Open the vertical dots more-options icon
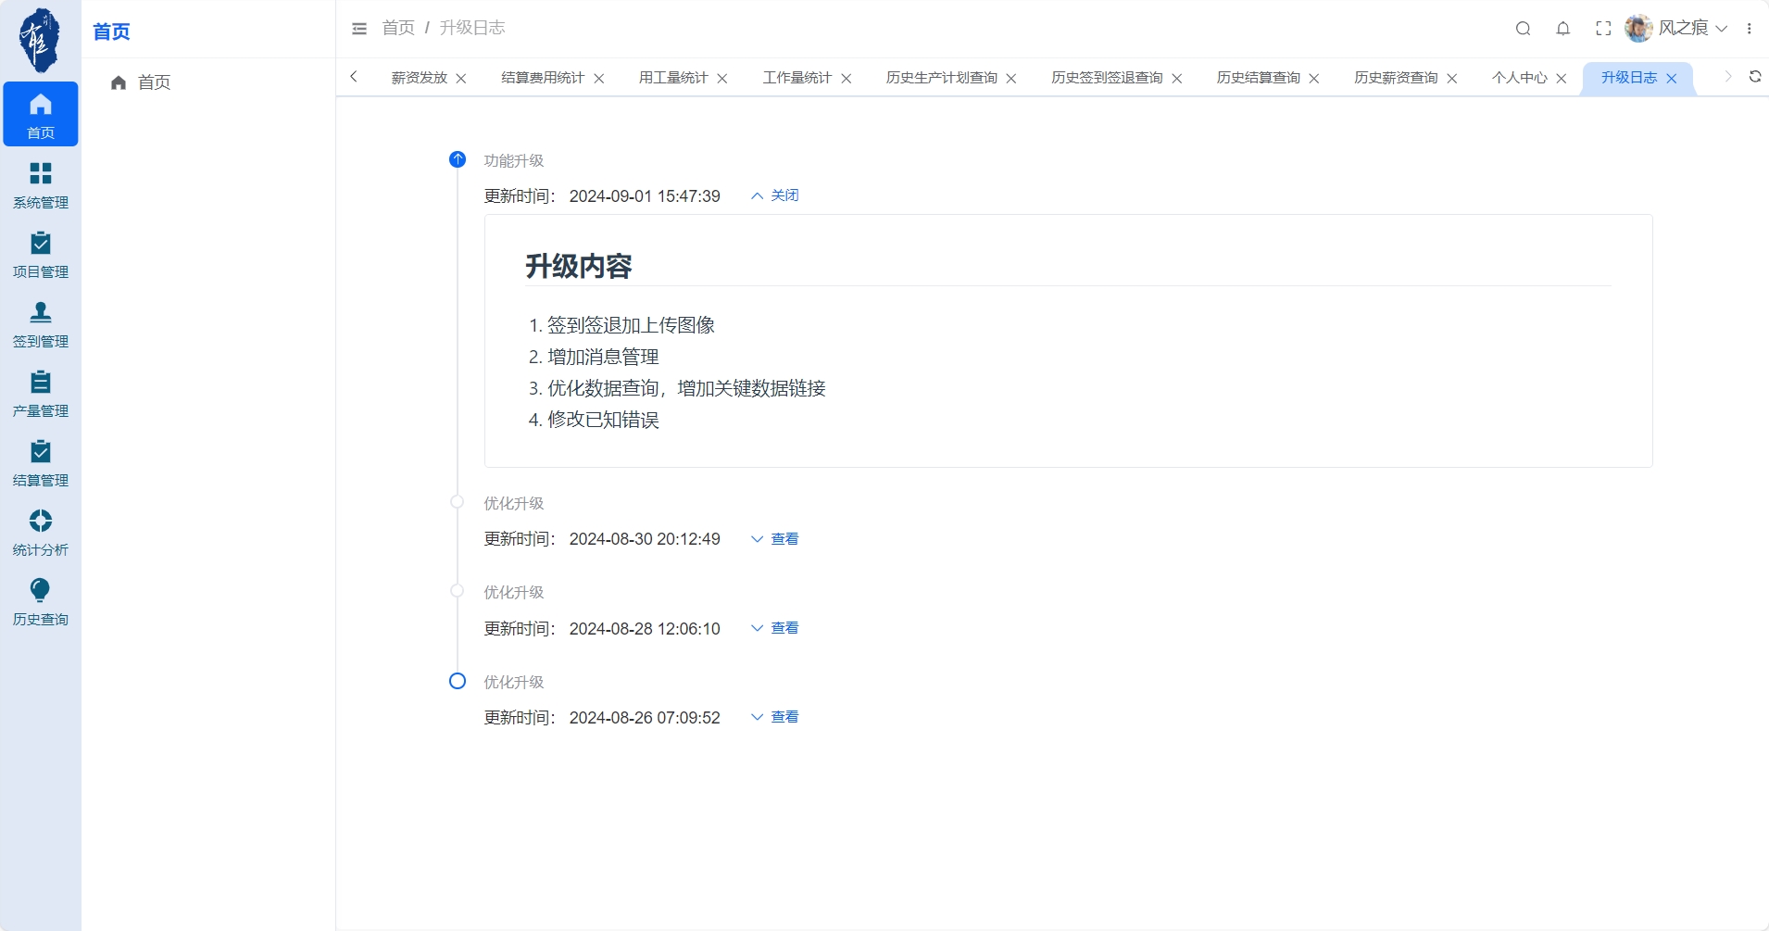The height and width of the screenshot is (931, 1769). click(x=1750, y=29)
